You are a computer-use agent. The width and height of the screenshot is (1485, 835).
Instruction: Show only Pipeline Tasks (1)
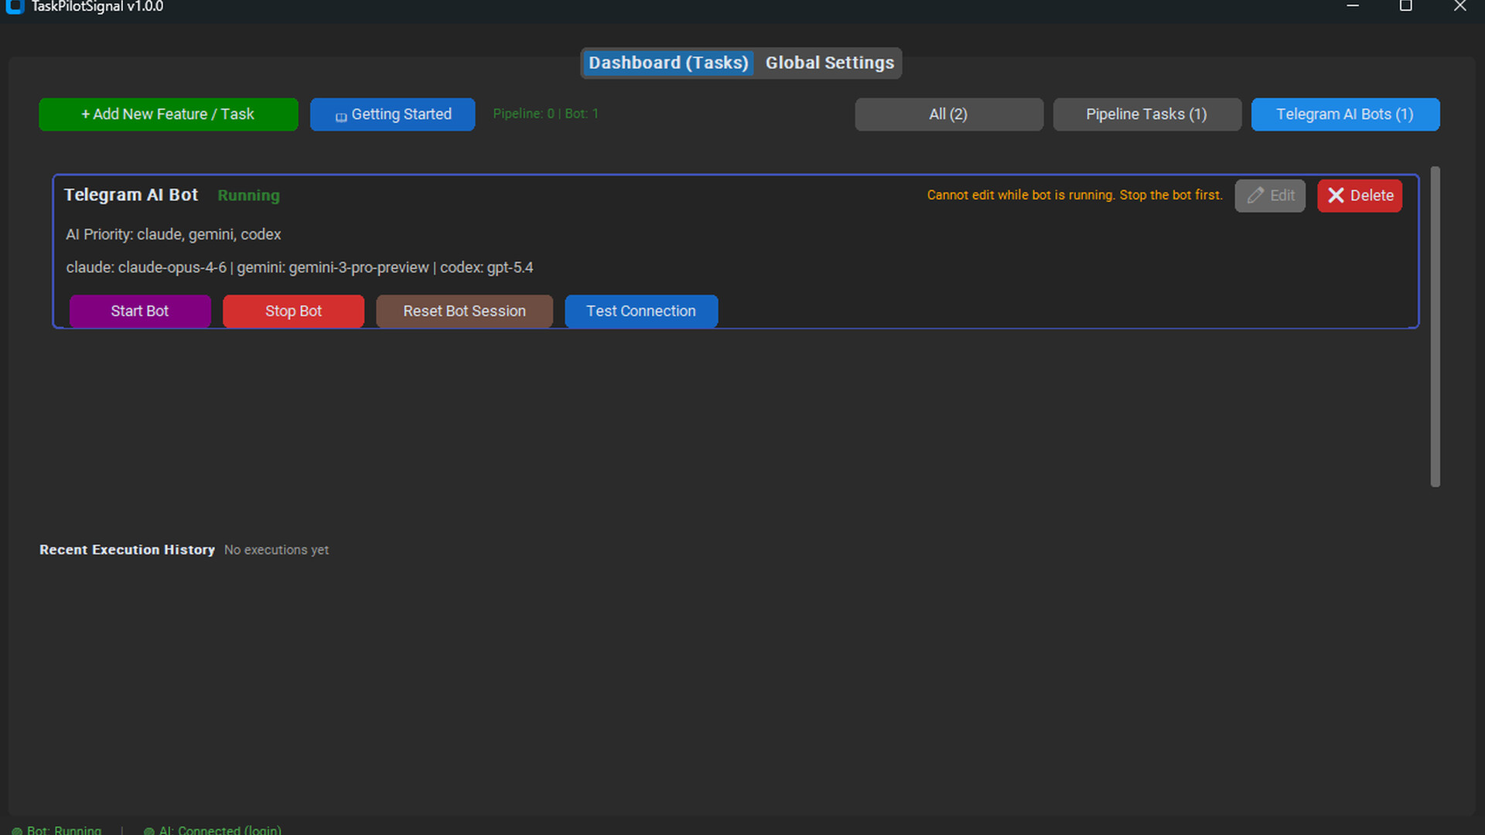[x=1146, y=114]
